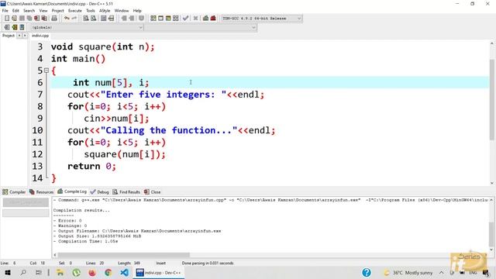The height and width of the screenshot is (279, 496).
Task: Click the Save All toolbar icon
Action: (x=29, y=19)
